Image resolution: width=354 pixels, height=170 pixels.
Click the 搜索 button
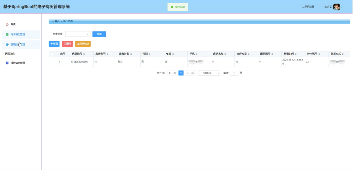click(x=99, y=34)
